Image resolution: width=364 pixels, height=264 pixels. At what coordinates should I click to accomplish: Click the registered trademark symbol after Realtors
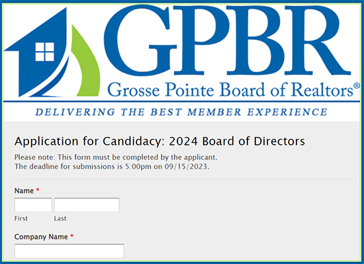click(357, 85)
